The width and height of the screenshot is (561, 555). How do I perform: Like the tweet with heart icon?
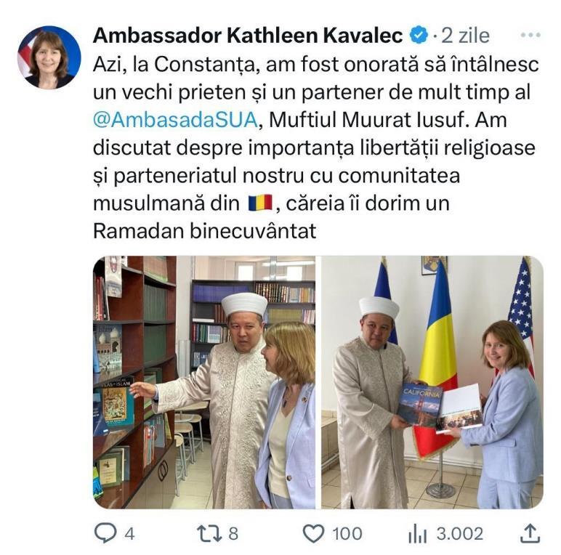coord(314,533)
